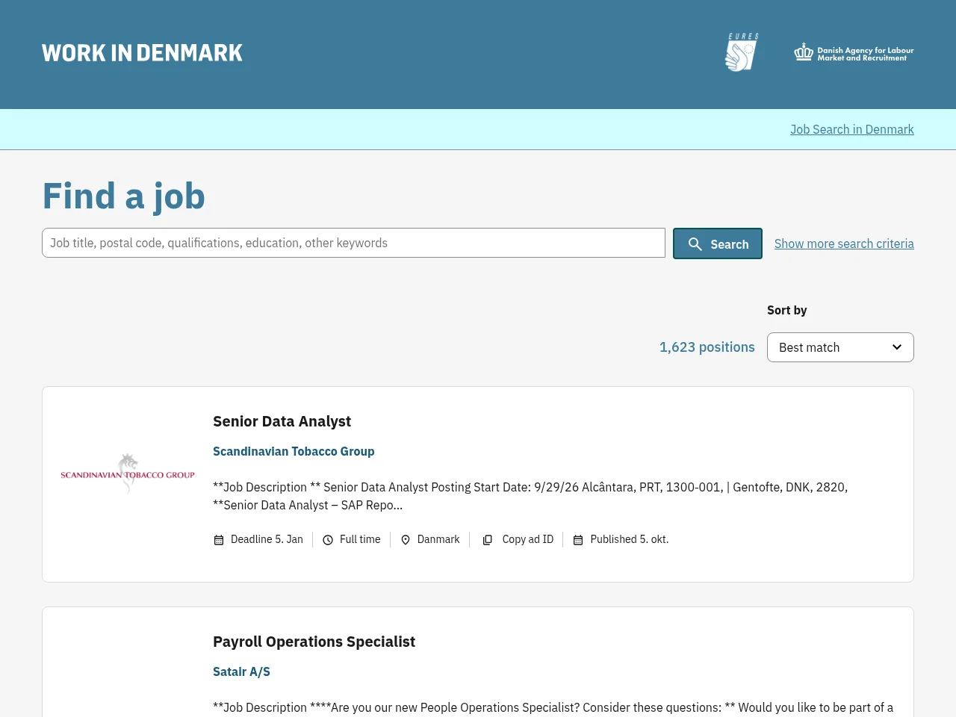Screen dimensions: 956x717
Task: Click the Danmark location pin icon
Action: point(406,540)
